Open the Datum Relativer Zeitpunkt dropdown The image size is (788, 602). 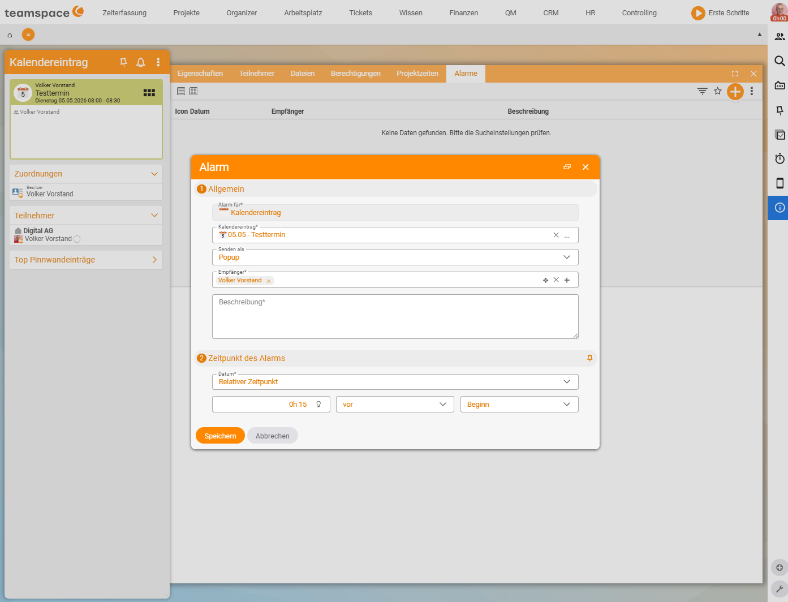tap(395, 382)
